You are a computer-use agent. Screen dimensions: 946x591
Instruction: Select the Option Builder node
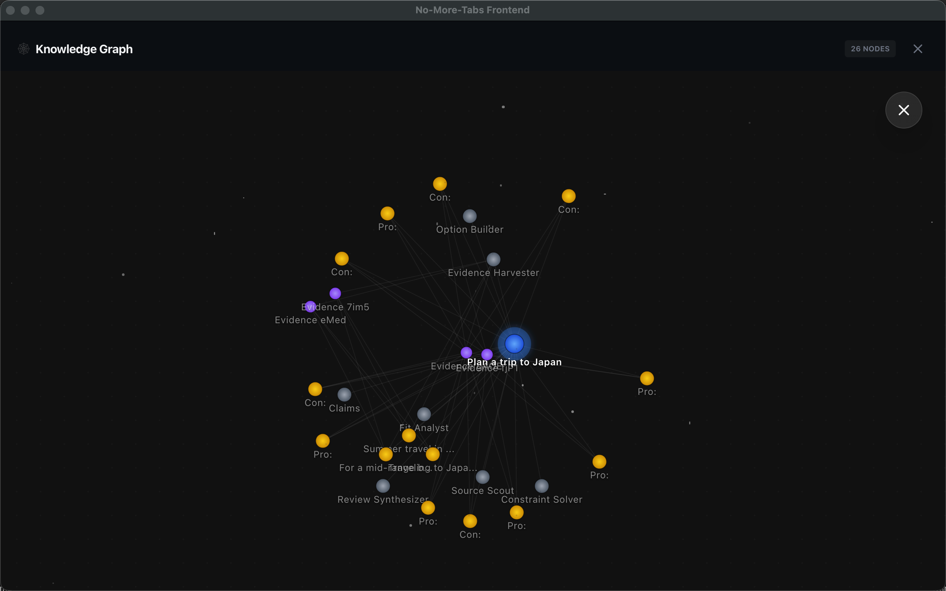469,216
